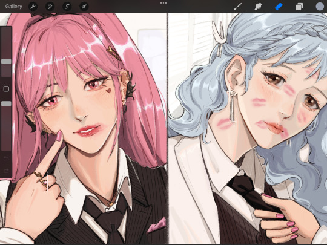The image size is (327, 245).
Task: Tap the redo arrow on sidebar
Action: (6, 171)
